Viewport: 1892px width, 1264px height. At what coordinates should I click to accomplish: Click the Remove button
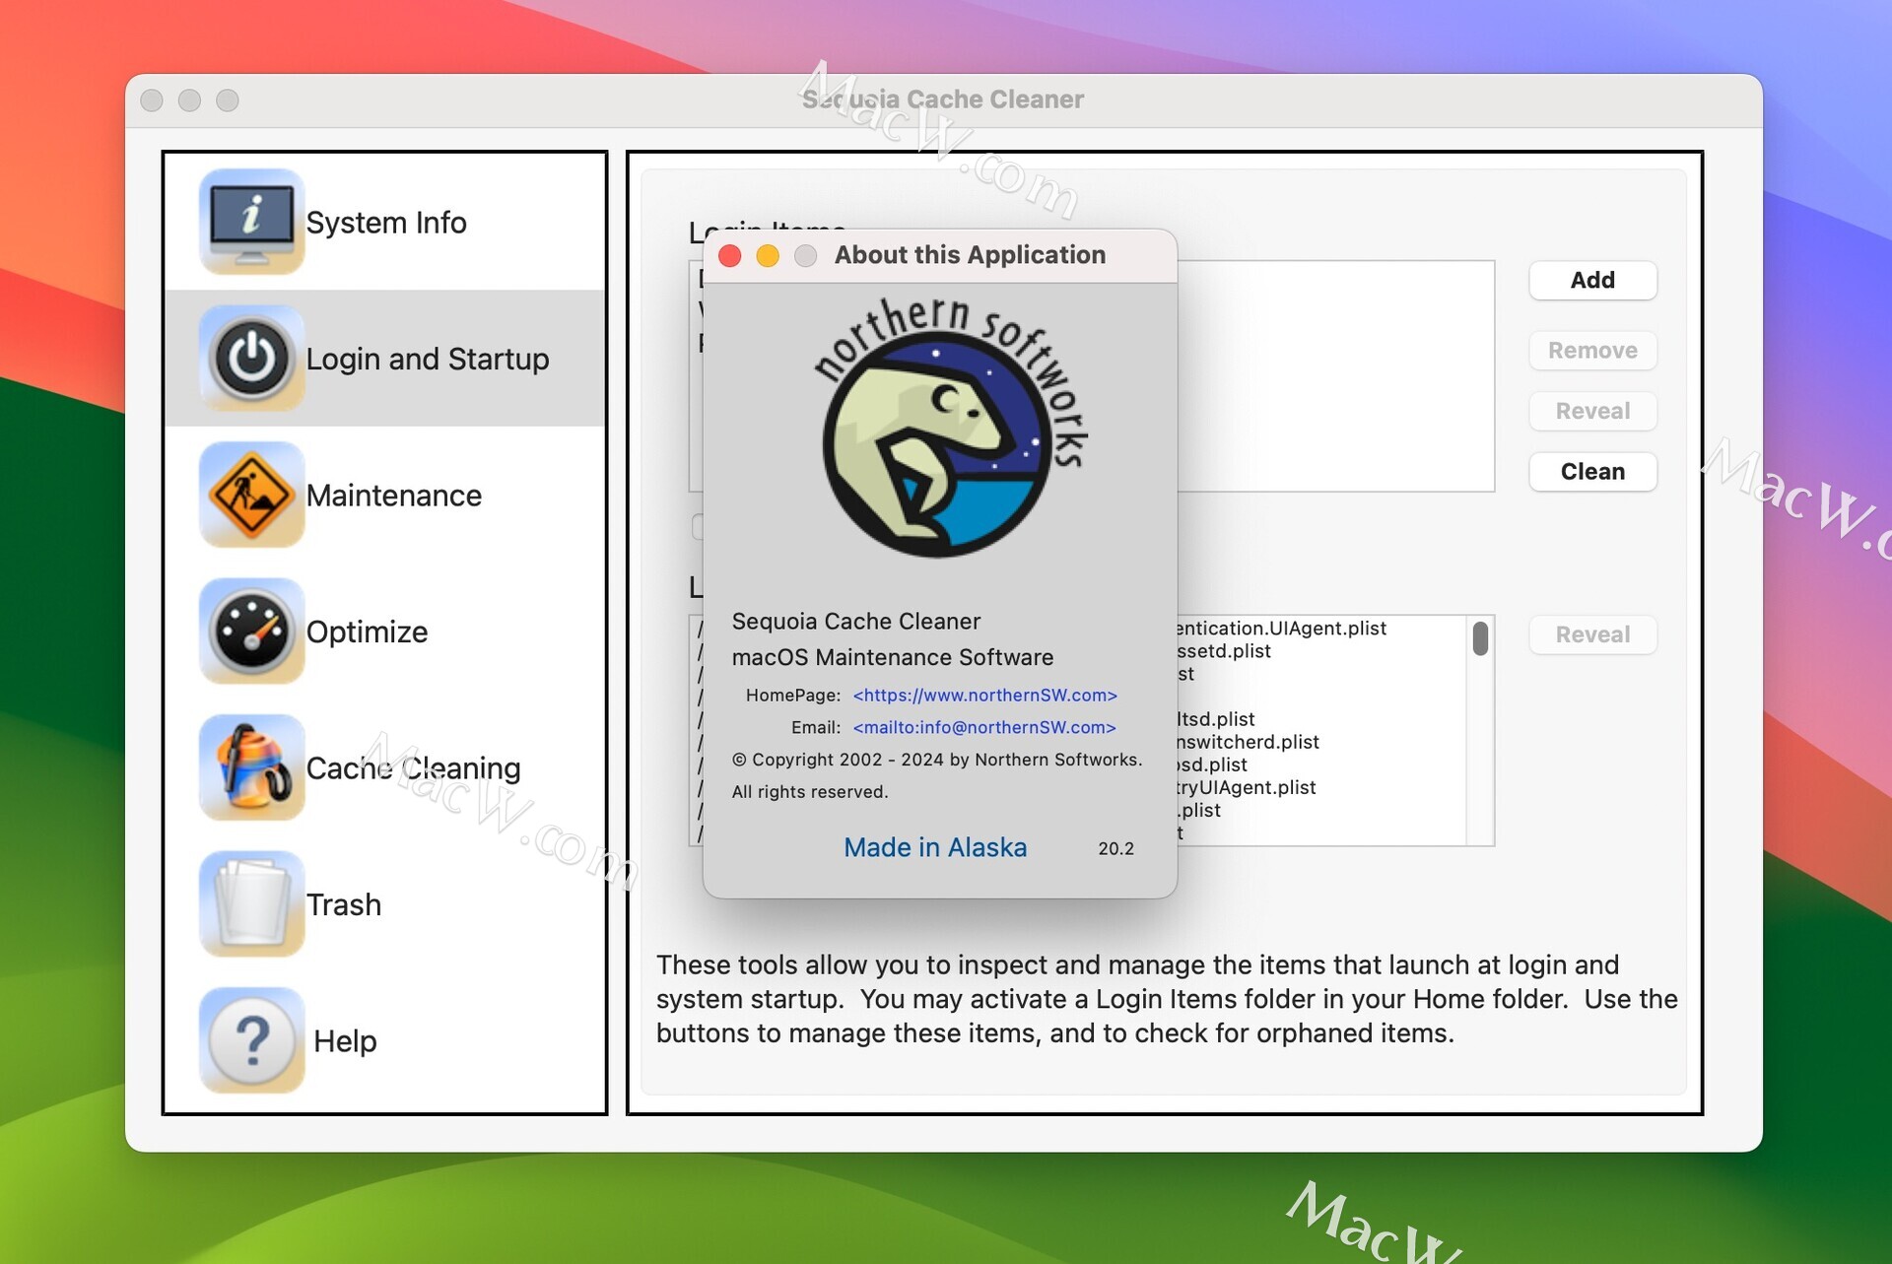pos(1592,350)
